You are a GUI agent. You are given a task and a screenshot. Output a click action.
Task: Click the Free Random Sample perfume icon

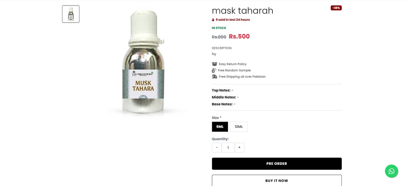pyautogui.click(x=214, y=70)
